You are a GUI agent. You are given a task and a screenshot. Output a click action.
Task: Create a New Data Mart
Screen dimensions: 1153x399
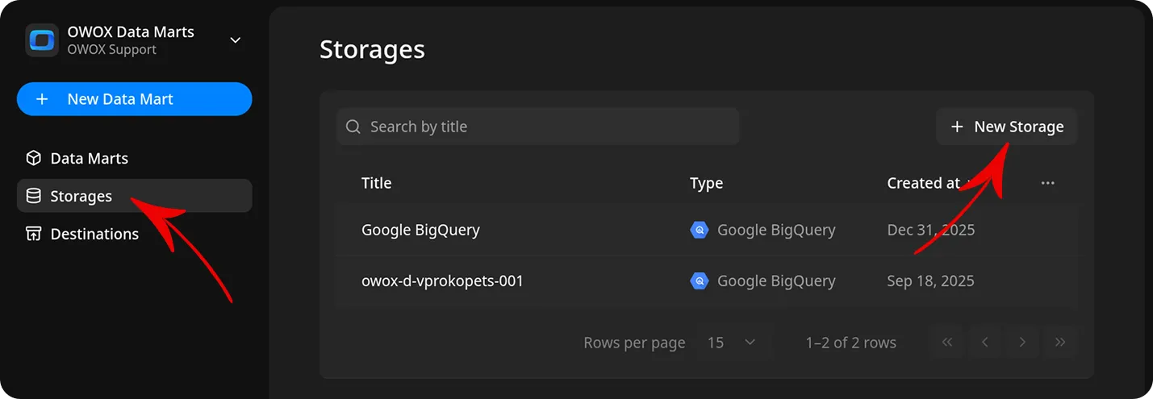[135, 99]
